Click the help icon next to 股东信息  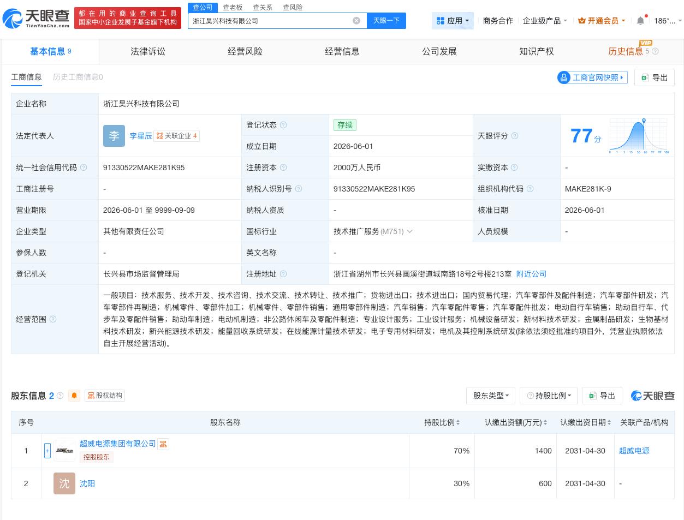click(x=60, y=396)
